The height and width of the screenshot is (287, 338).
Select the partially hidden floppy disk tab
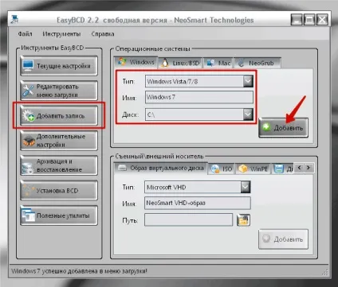coord(282,169)
